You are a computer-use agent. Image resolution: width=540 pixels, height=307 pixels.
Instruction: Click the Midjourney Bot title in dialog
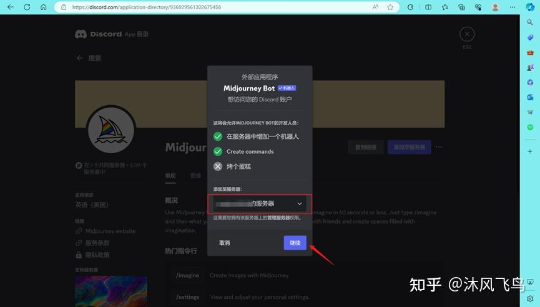coord(249,88)
